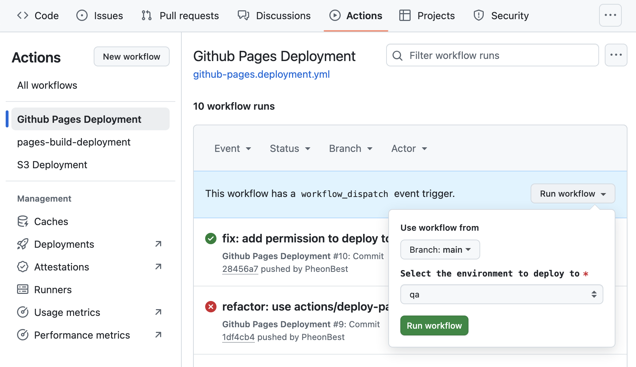
Task: Select pages-build-deployment workflow
Action: pyautogui.click(x=74, y=142)
